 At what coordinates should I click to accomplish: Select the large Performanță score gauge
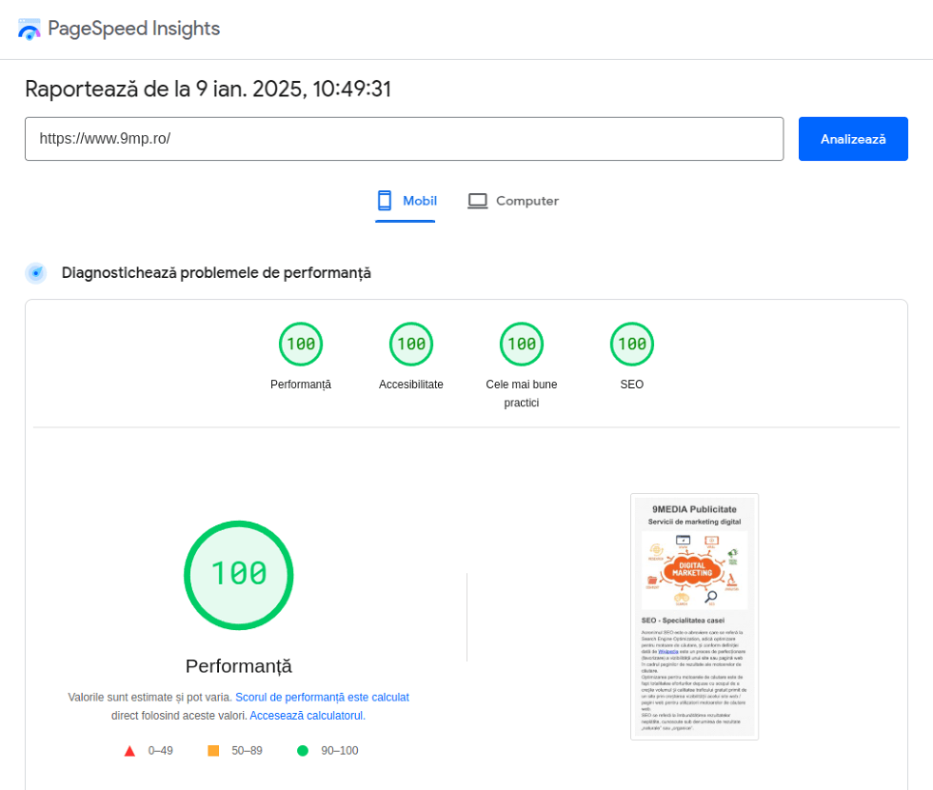[239, 575]
